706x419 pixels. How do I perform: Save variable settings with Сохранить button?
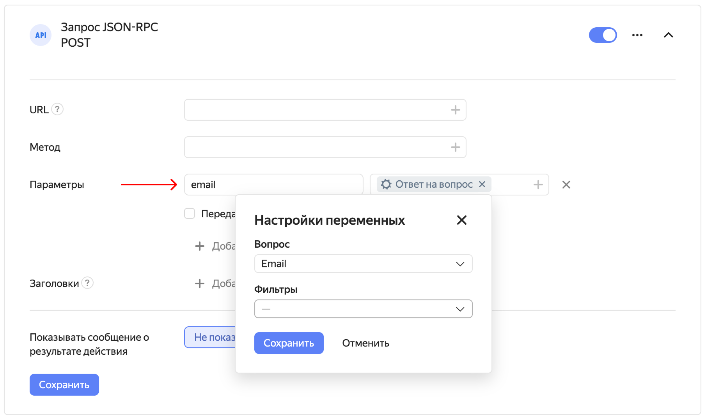point(289,343)
